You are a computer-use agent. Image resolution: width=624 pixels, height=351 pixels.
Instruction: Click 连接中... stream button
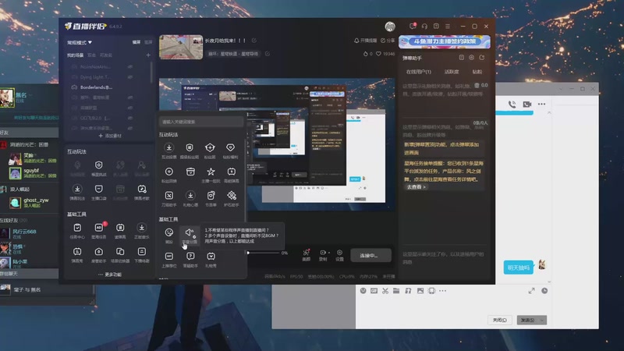click(x=370, y=256)
